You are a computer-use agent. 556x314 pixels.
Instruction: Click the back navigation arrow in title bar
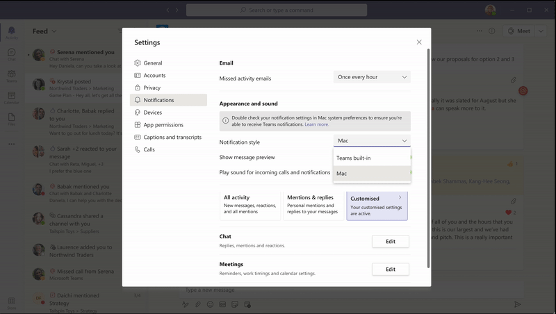coord(167,10)
